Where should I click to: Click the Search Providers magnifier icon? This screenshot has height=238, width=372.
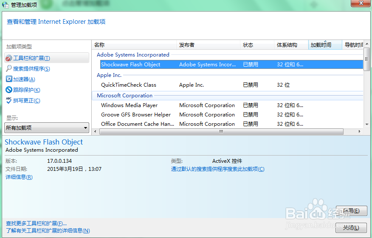coord(9,68)
